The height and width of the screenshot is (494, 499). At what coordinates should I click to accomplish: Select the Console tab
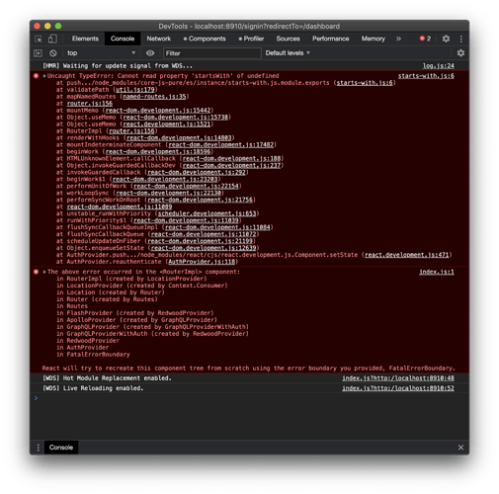(123, 39)
